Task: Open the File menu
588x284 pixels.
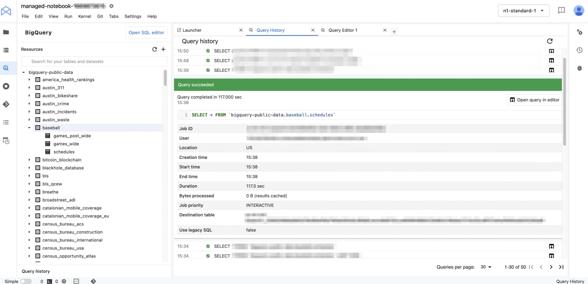Action: [25, 16]
